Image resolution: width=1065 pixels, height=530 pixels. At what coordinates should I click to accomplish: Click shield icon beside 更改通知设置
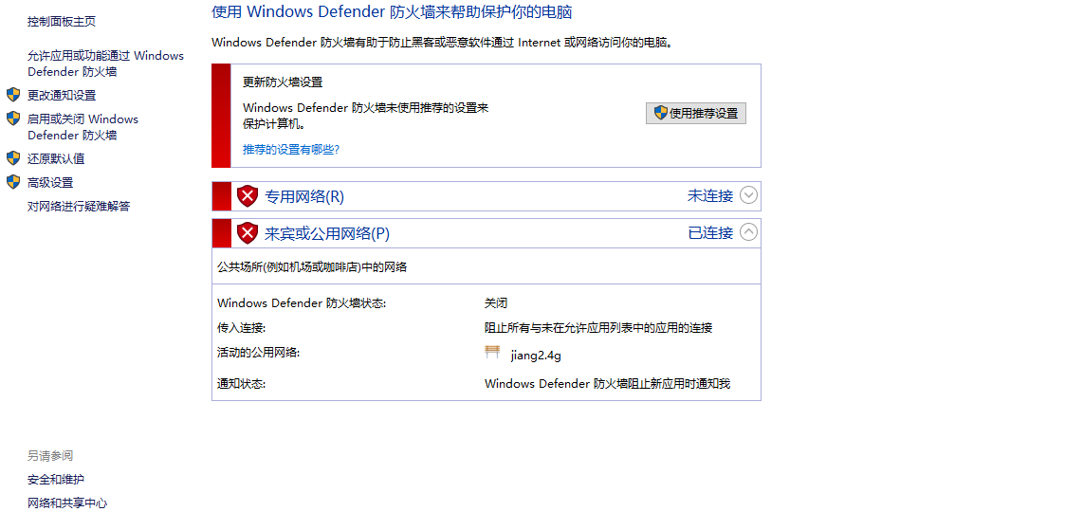click(x=13, y=94)
